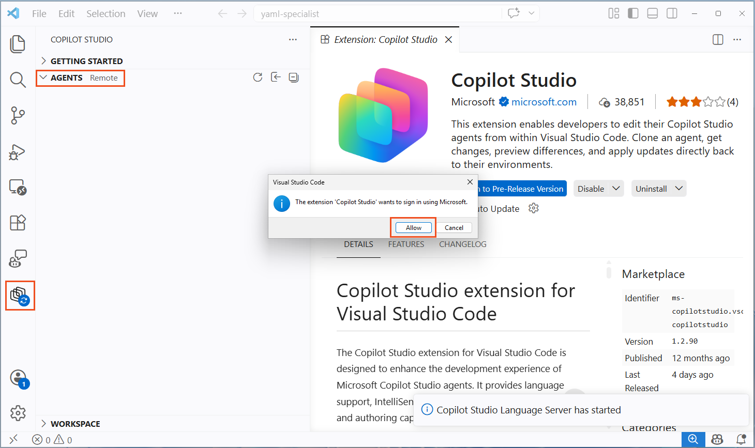Toggle the primary side bar layout button
Viewport: 755px width, 448px height.
[x=633, y=13]
